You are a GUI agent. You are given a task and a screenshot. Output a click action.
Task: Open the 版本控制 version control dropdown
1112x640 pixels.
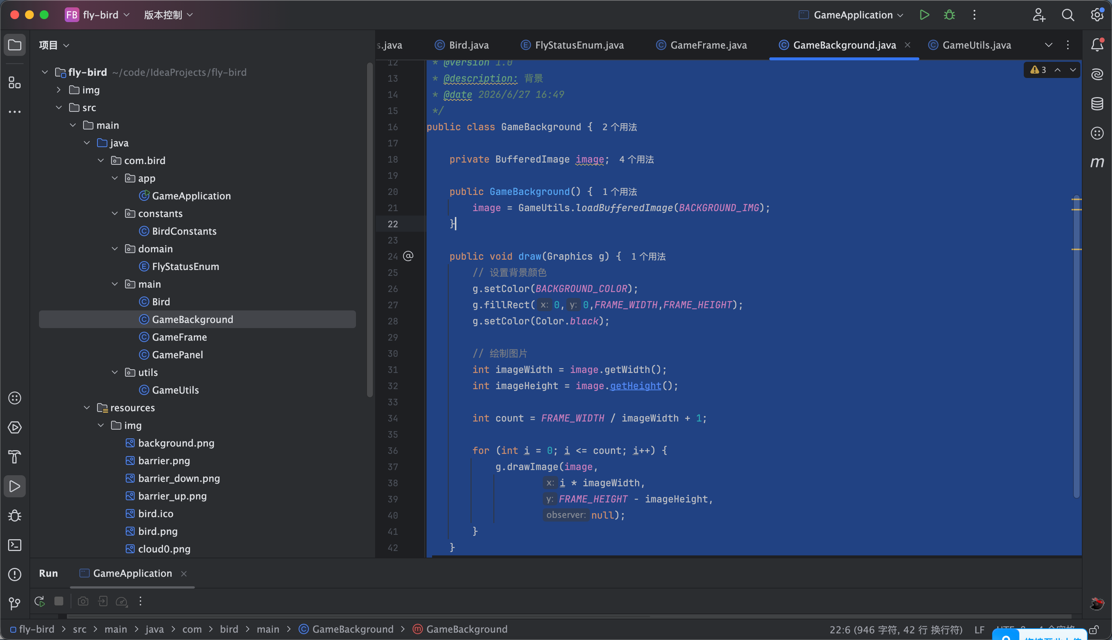click(x=169, y=15)
